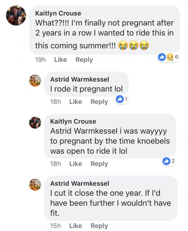Click Astrid Warmkessel's avatar on last reply
Viewport: 188px width, 231px height.
[x=35, y=184]
